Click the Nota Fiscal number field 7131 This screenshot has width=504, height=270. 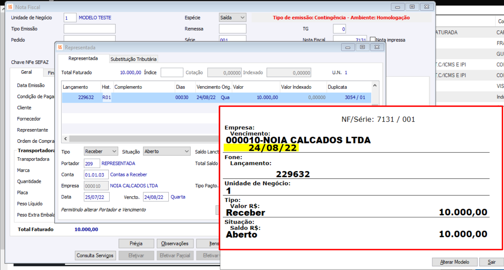tap(350, 39)
